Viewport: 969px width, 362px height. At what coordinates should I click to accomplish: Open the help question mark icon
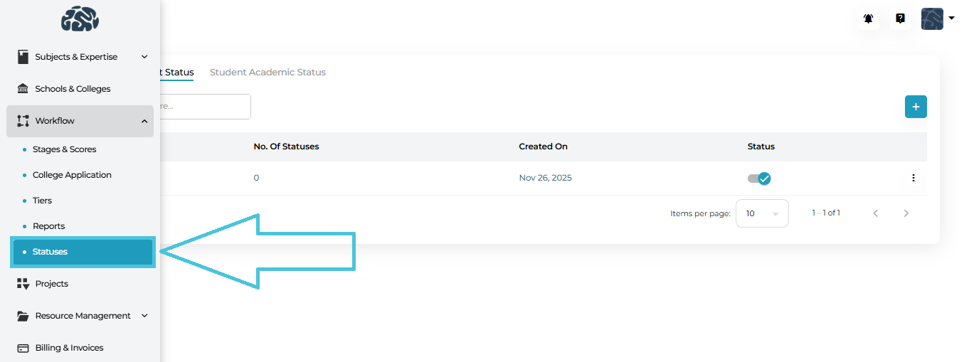point(900,19)
